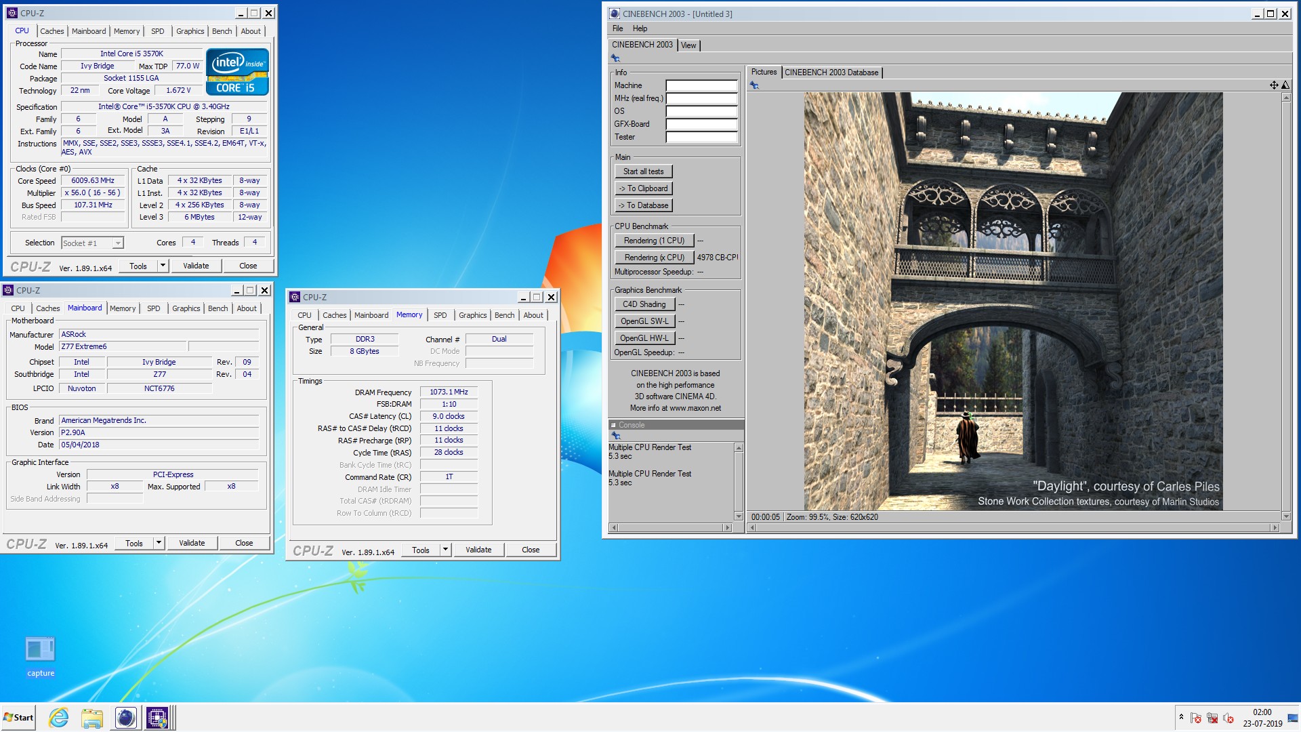Expand Tools dropdown arrow in Mainboard window

pyautogui.click(x=159, y=543)
